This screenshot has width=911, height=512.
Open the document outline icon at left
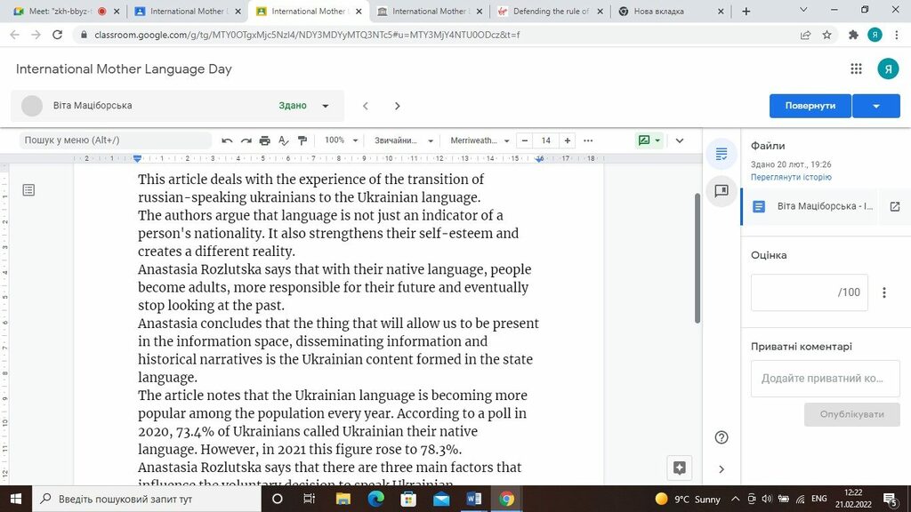click(28, 190)
